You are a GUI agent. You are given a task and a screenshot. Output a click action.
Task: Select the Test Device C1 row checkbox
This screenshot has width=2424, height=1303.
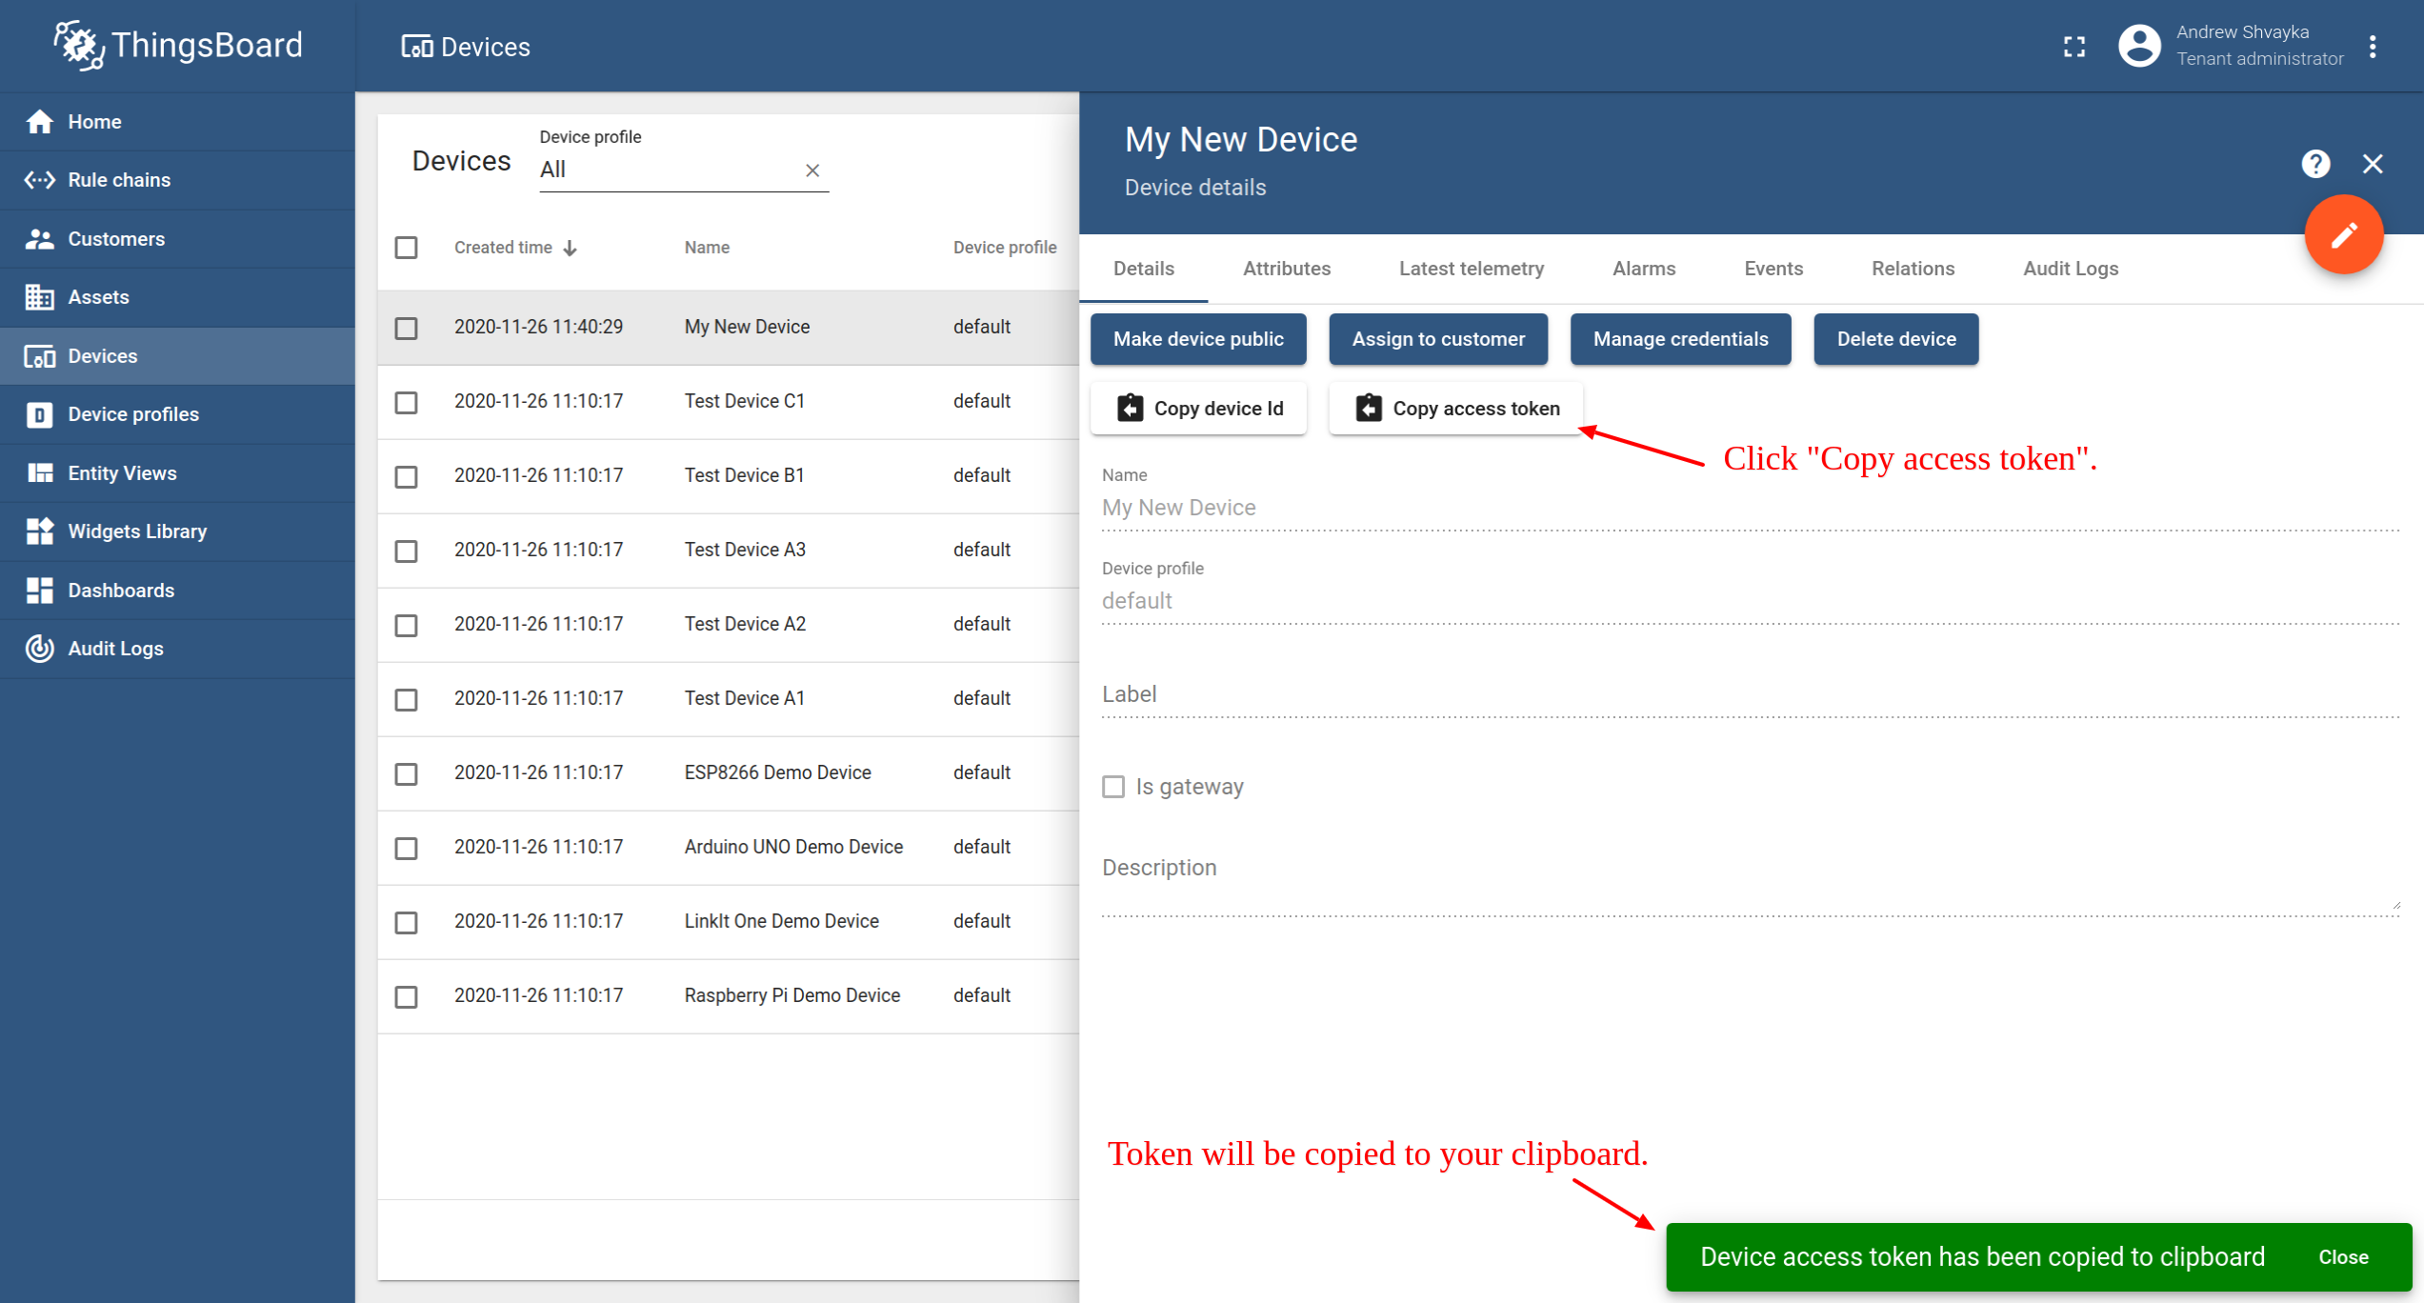407,402
